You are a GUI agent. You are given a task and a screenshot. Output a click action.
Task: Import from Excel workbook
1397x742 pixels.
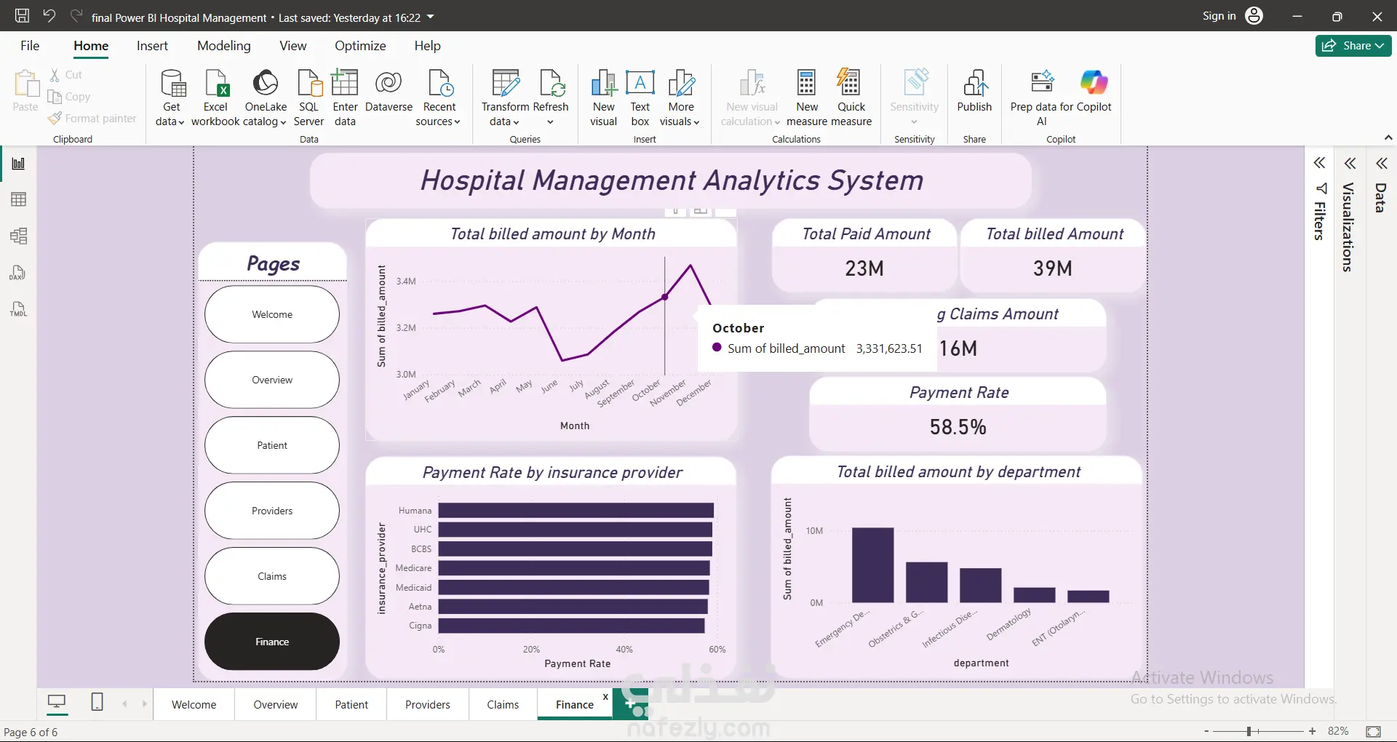point(215,98)
